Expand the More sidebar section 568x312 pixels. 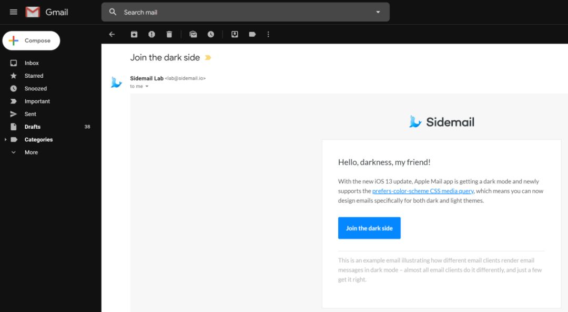point(31,152)
